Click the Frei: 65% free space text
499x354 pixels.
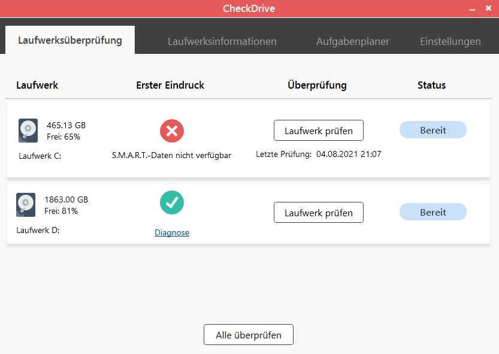(63, 136)
